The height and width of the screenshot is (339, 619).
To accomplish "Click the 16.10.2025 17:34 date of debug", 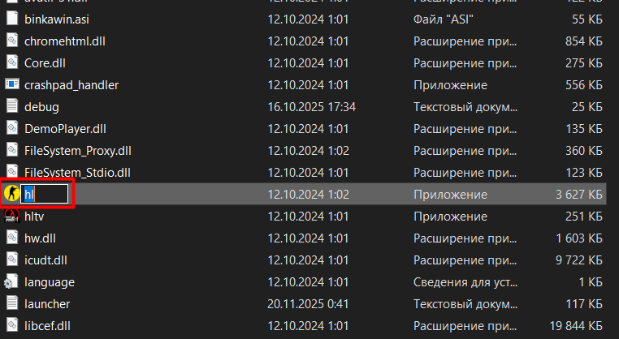I will (x=312, y=106).
